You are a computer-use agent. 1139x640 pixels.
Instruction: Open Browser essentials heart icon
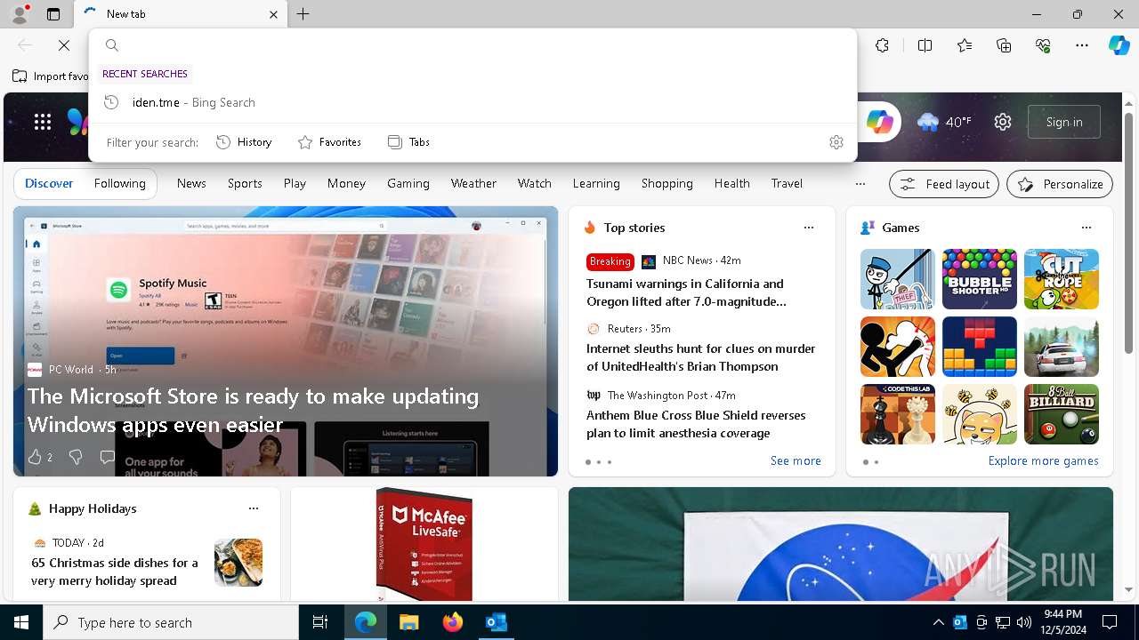tap(1043, 45)
